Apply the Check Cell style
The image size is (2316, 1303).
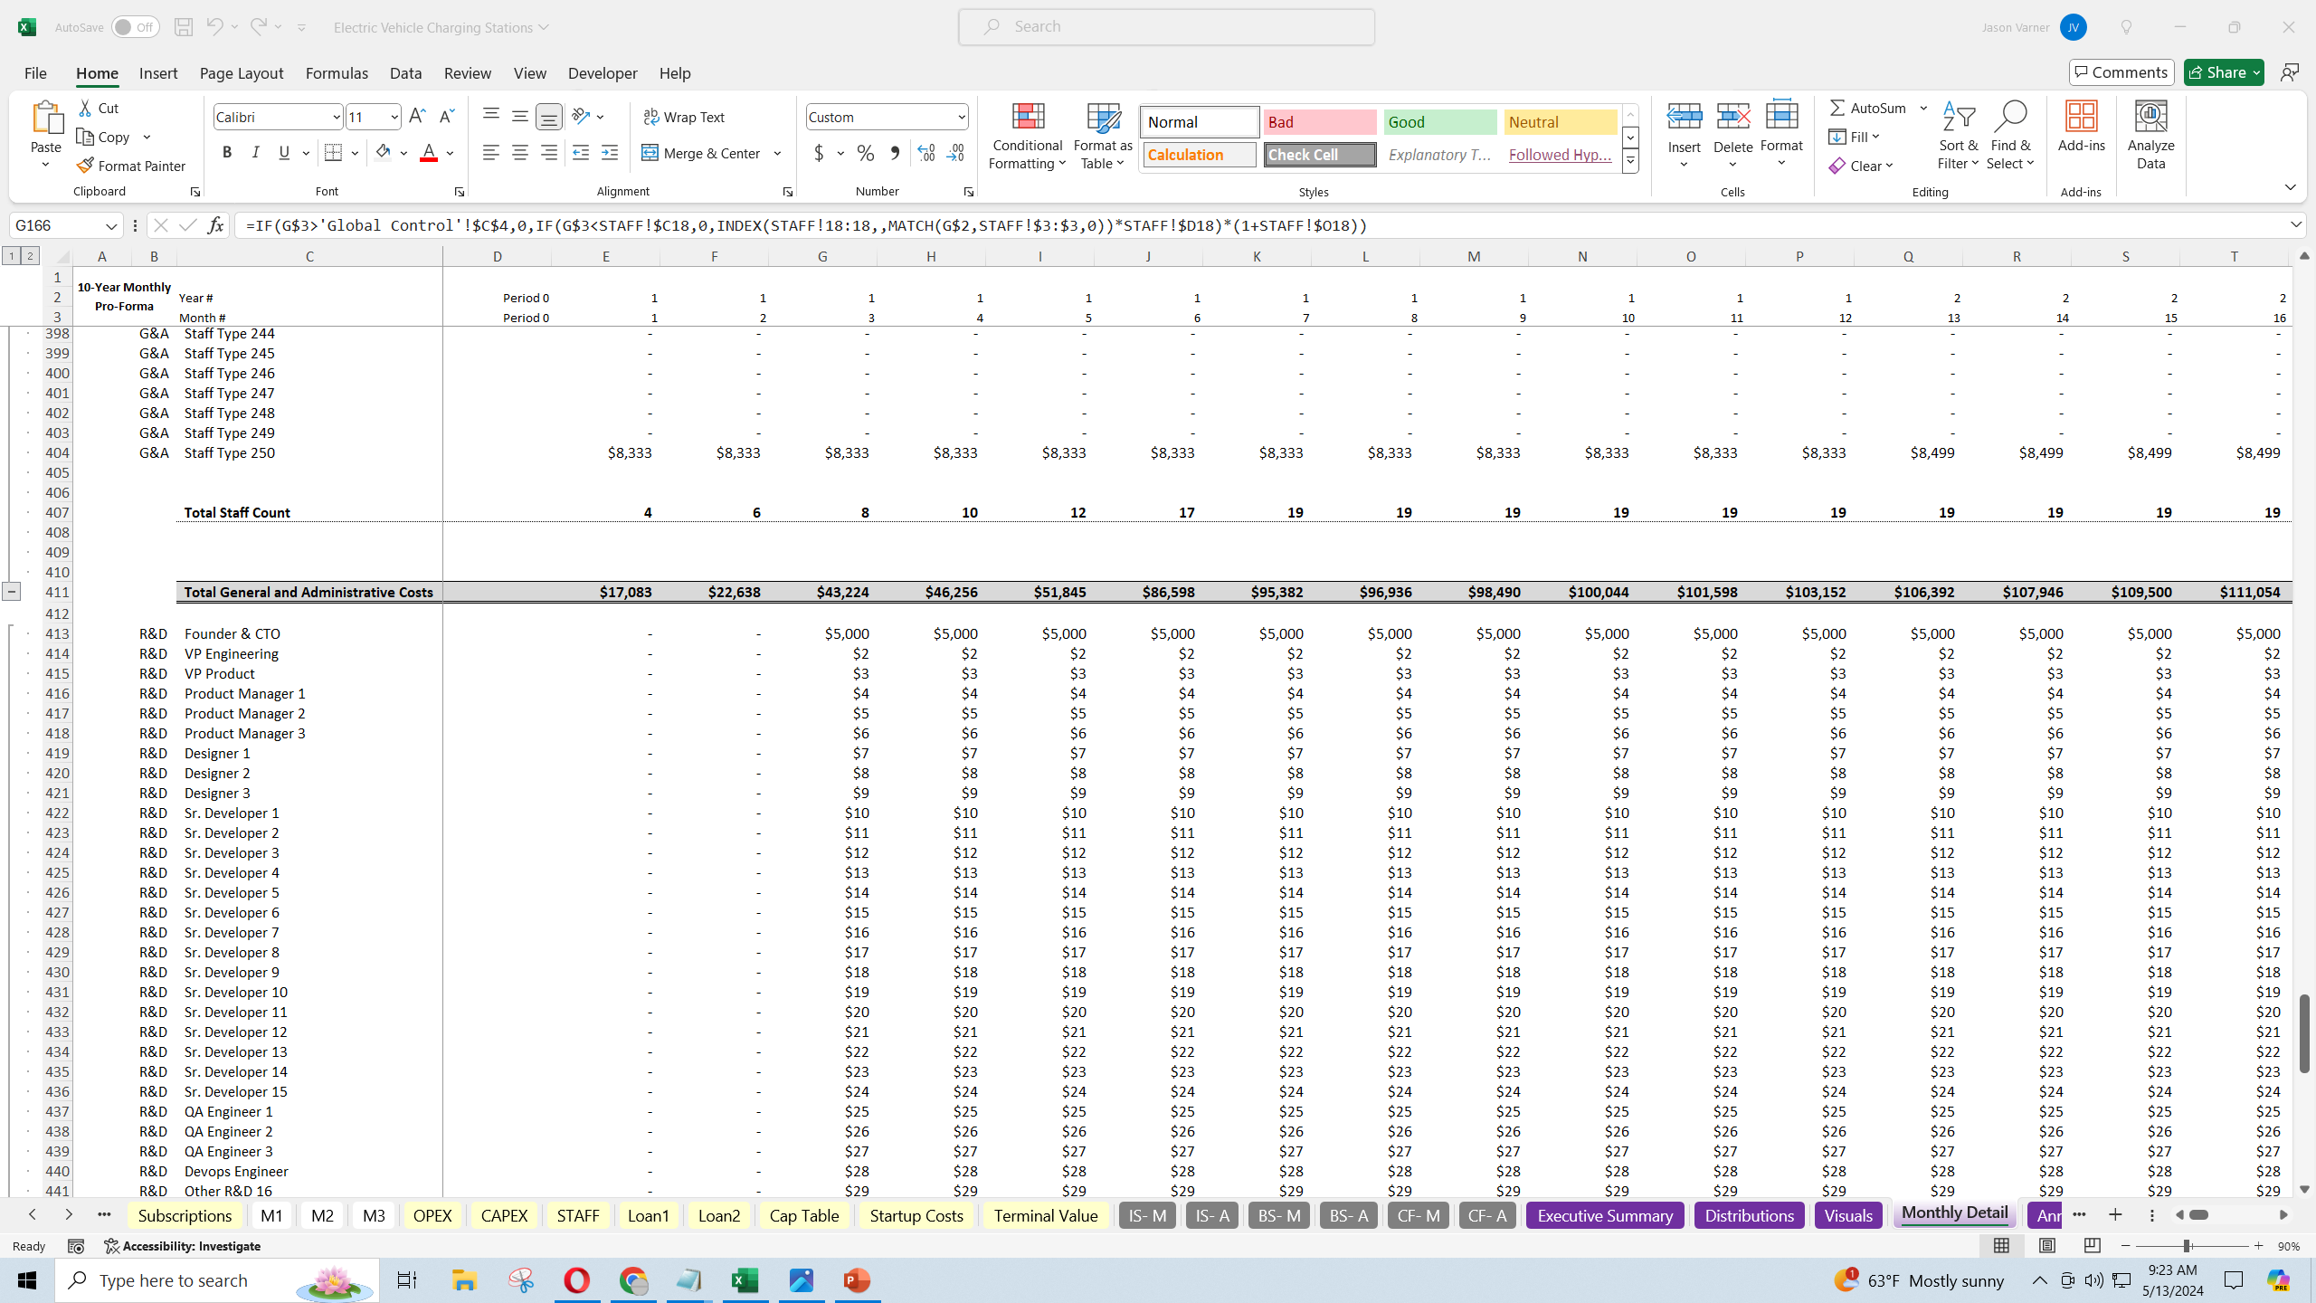[x=1320, y=155]
